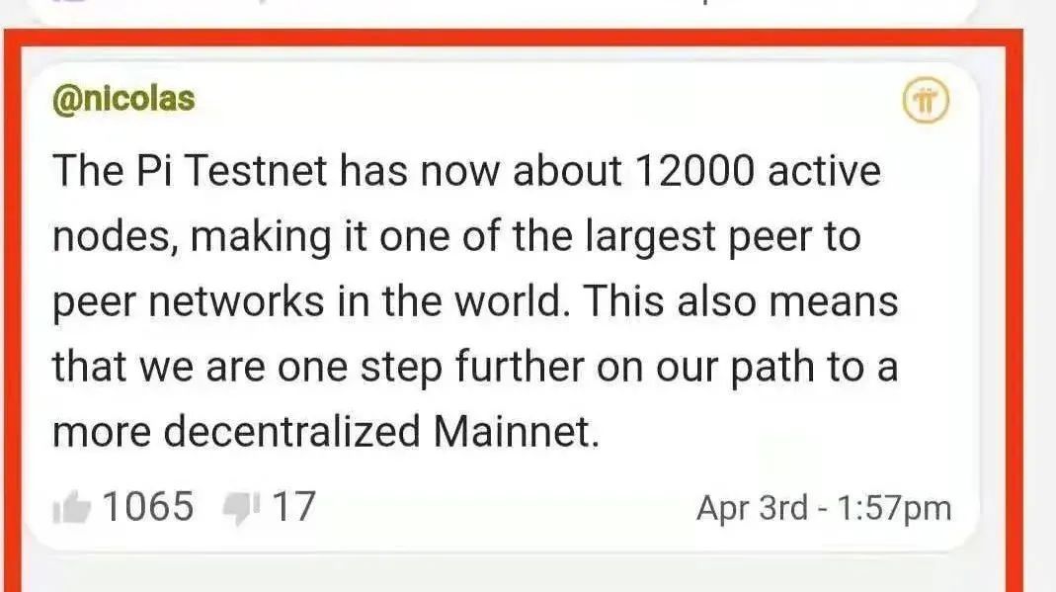The height and width of the screenshot is (592, 1056).
Task: Click the 17 dislikes count
Action: [x=293, y=508]
